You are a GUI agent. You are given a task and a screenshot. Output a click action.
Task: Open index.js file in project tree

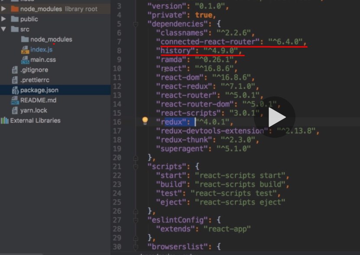(41, 50)
